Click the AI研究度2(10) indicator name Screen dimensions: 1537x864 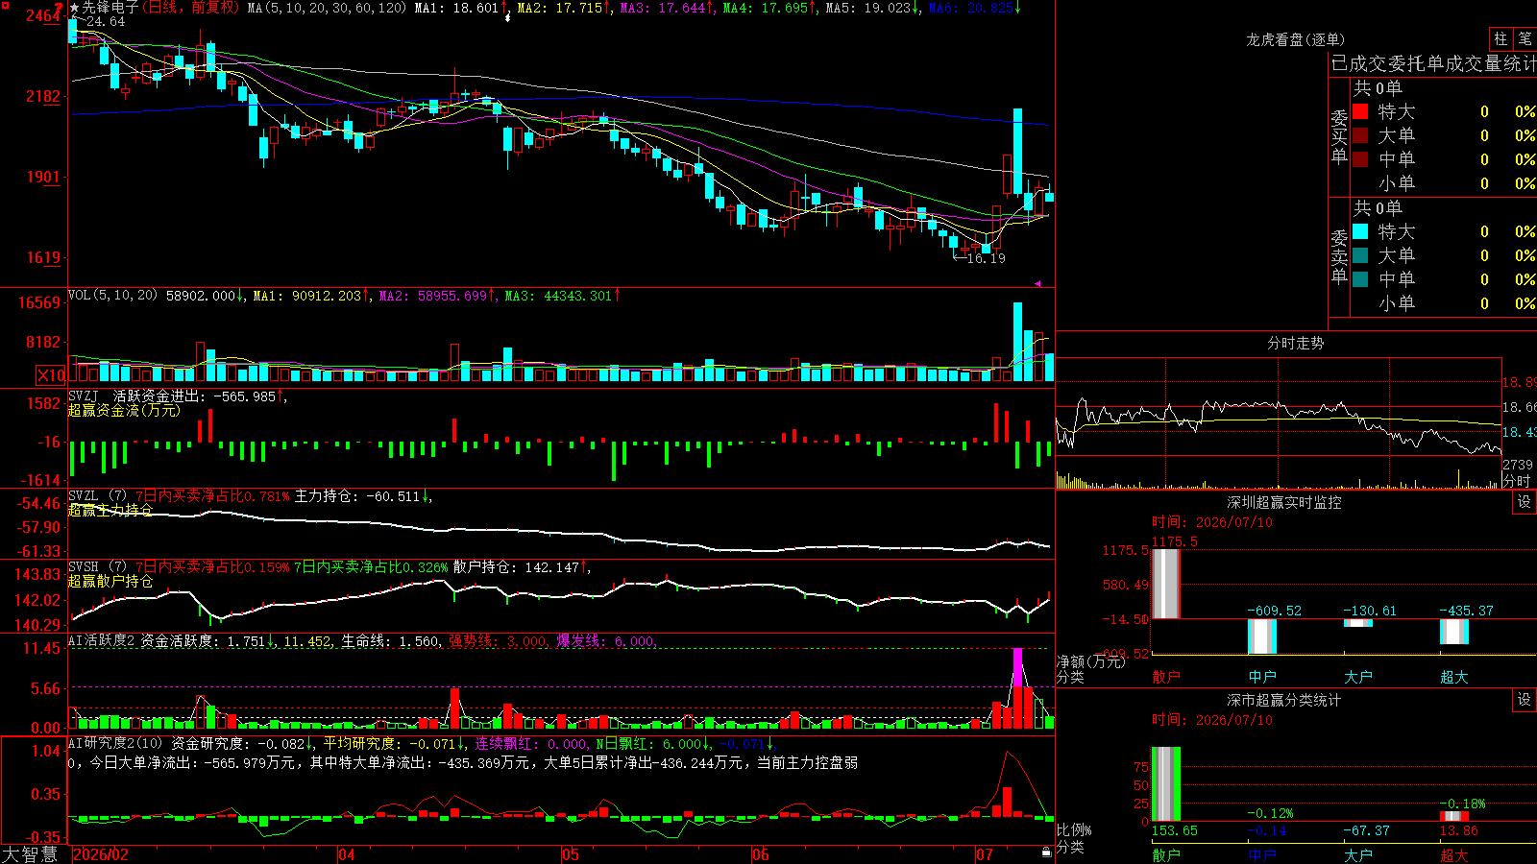(x=116, y=743)
